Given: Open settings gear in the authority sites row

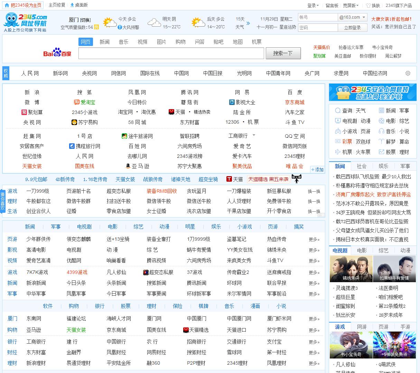Looking at the screenshot, I should click(x=408, y=73).
